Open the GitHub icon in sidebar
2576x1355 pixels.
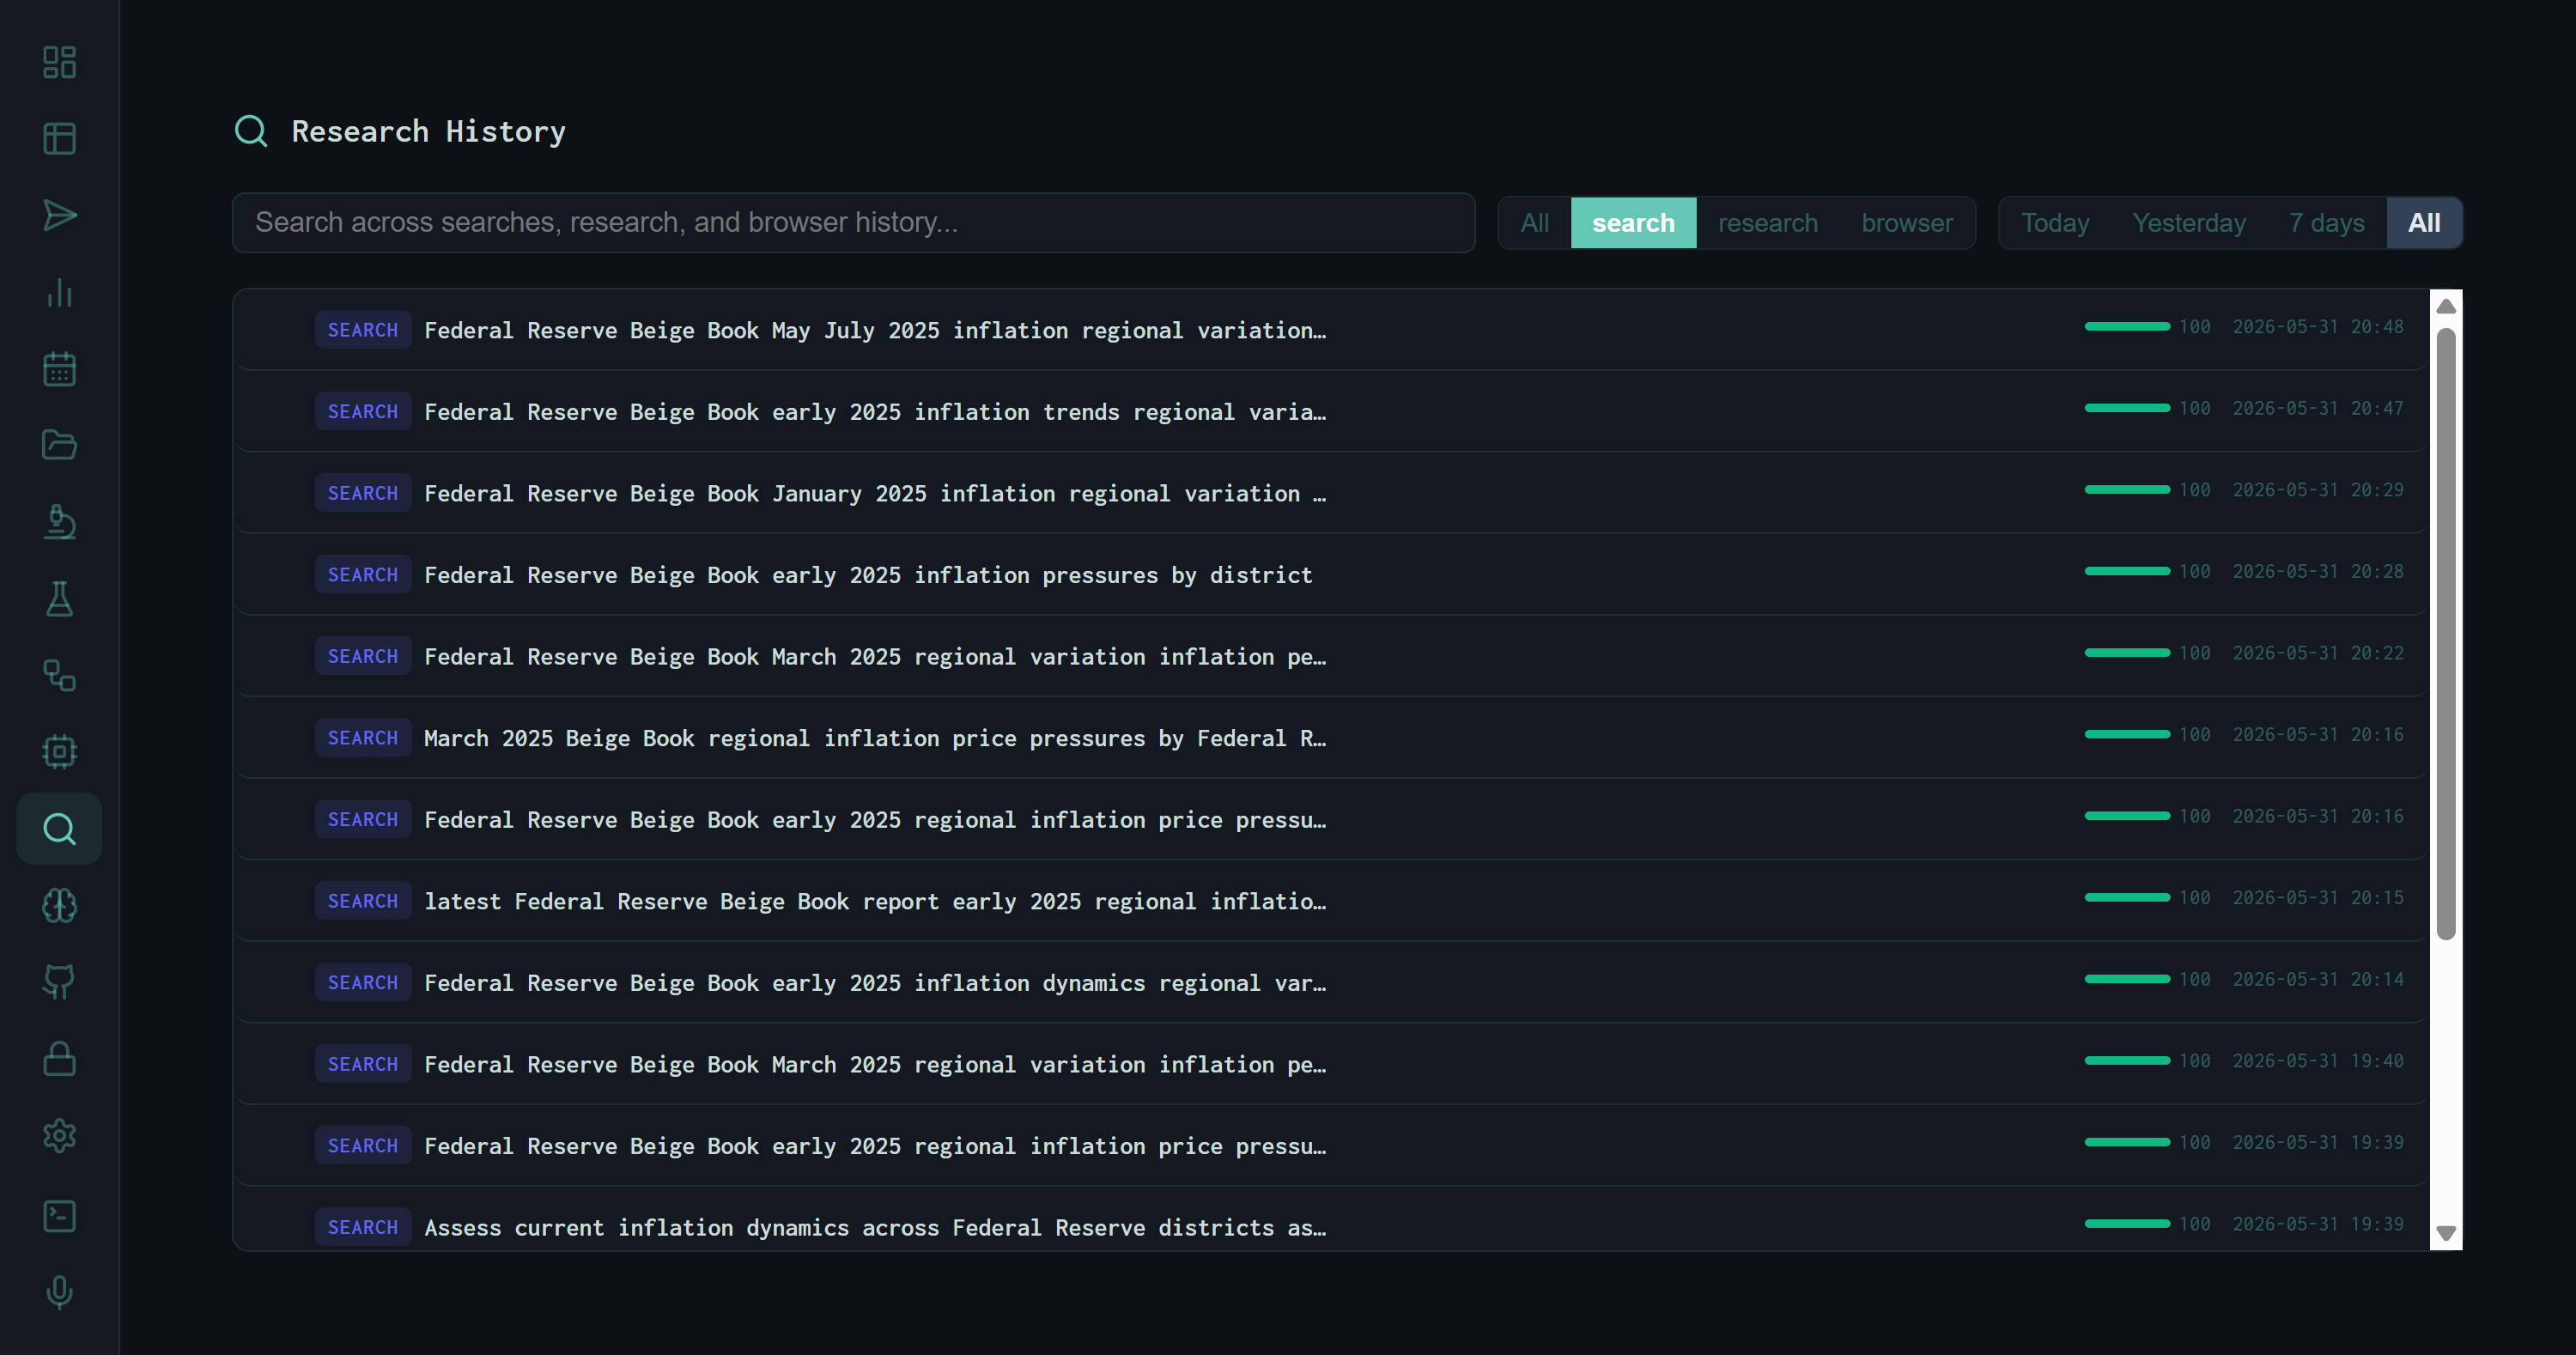click(59, 982)
